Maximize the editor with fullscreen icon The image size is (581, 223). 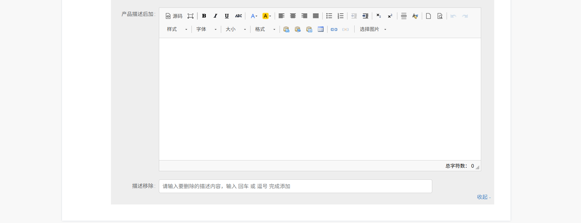coord(191,16)
